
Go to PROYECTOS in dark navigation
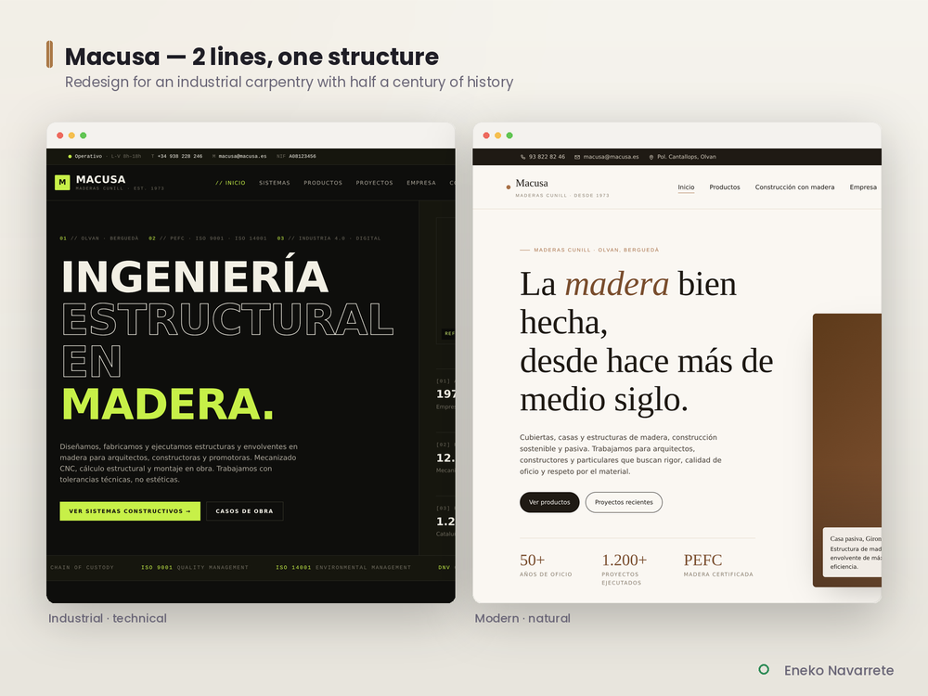pos(375,183)
